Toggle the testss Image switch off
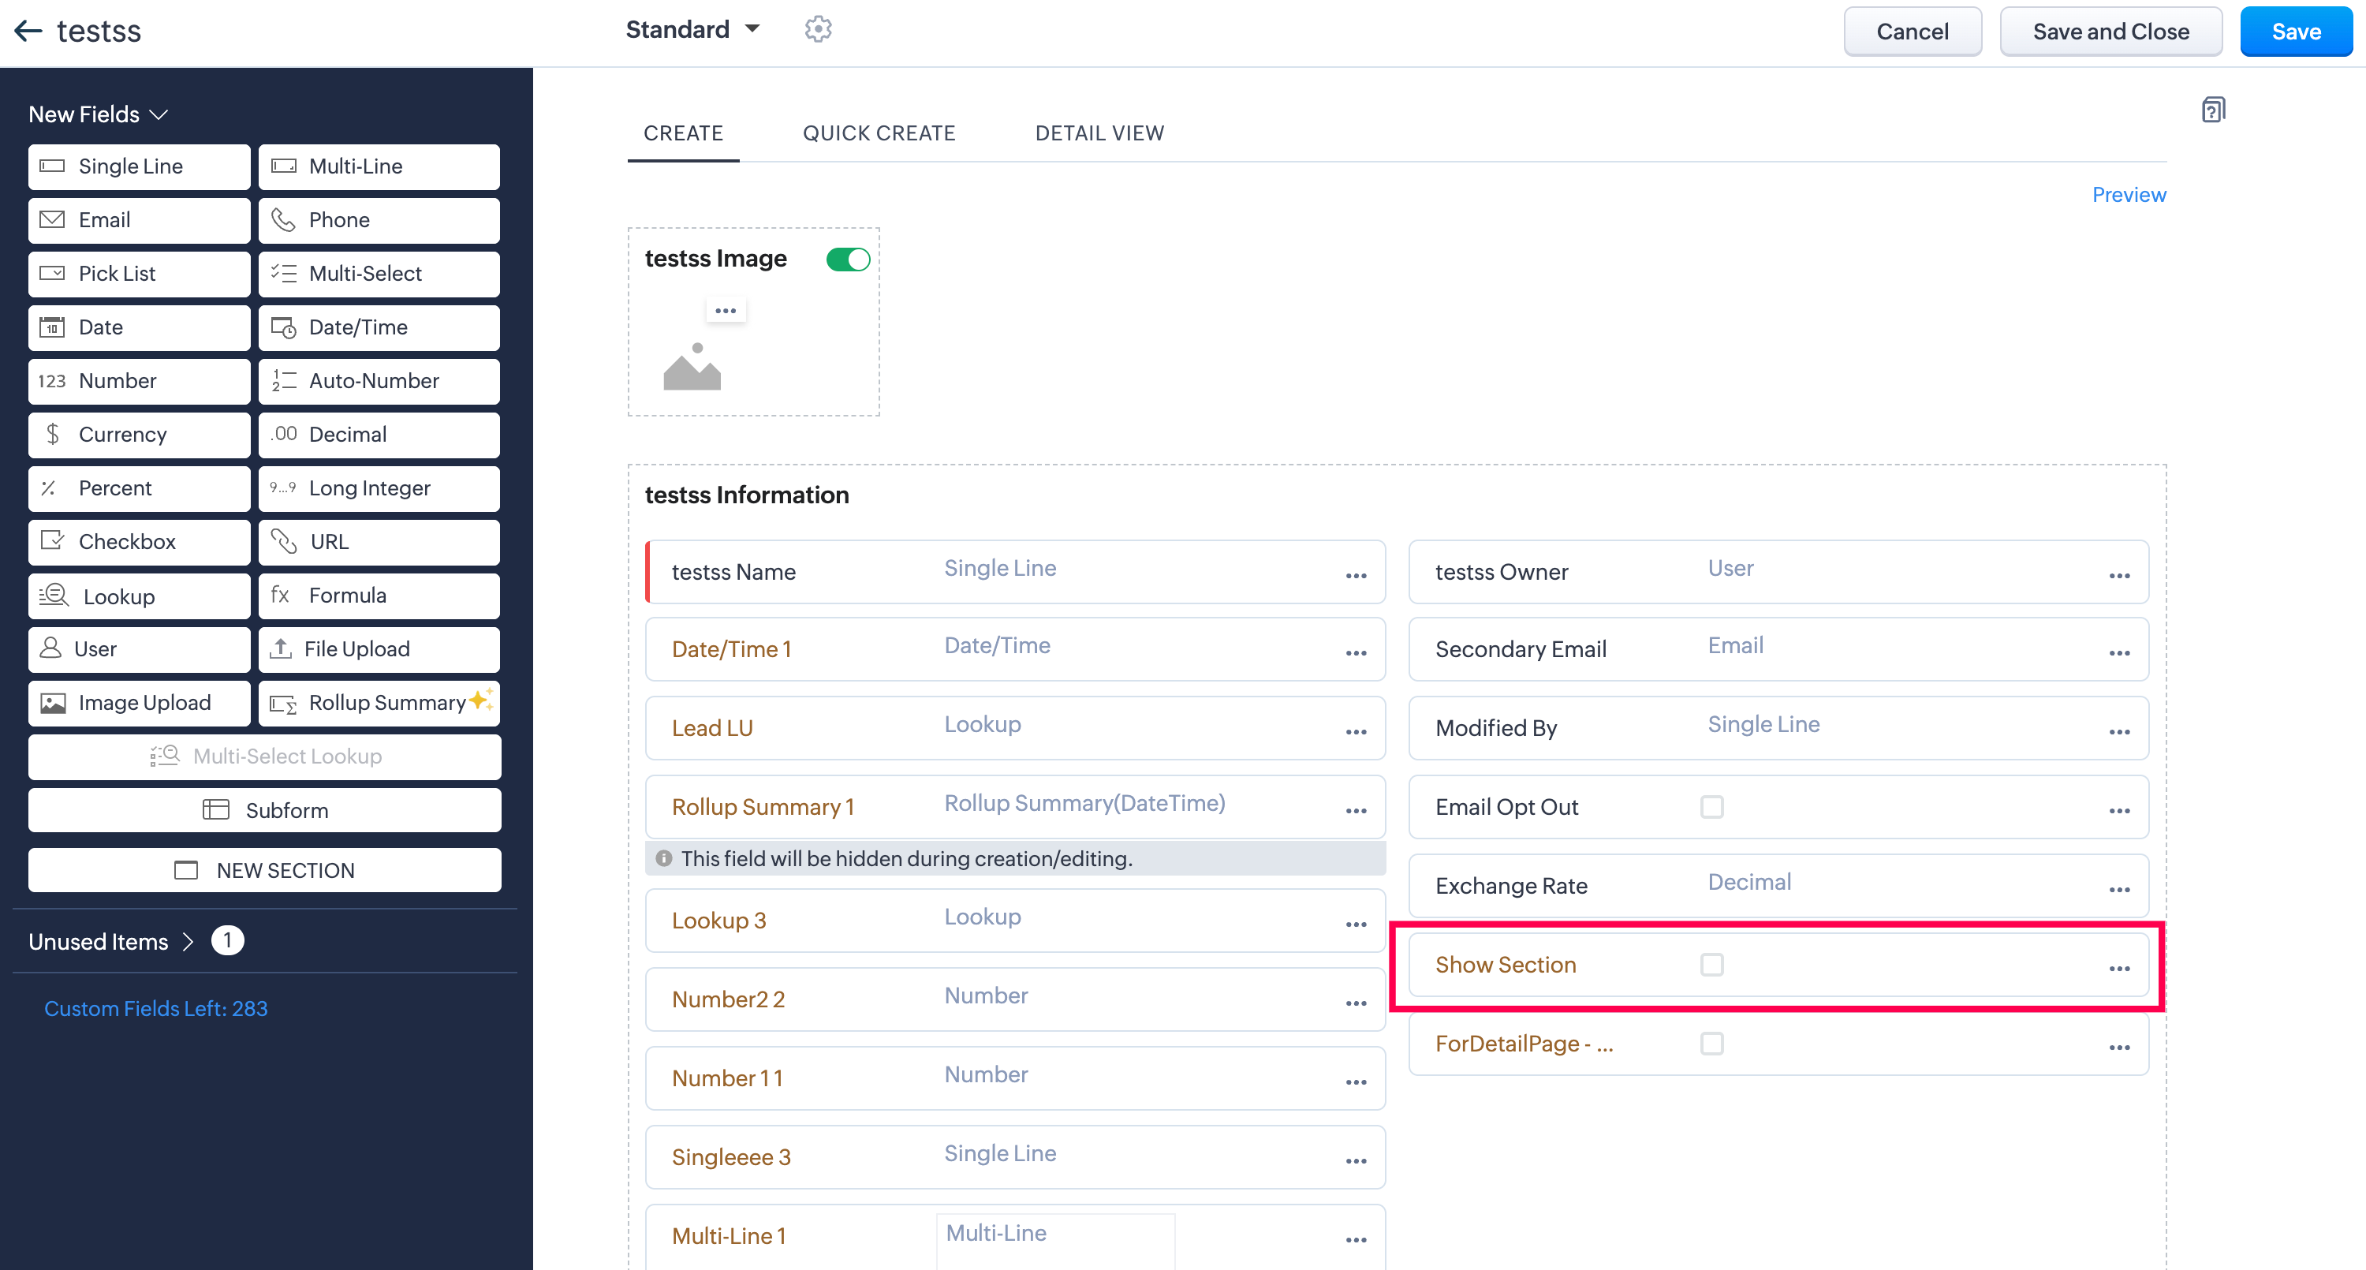The height and width of the screenshot is (1270, 2366). tap(848, 260)
